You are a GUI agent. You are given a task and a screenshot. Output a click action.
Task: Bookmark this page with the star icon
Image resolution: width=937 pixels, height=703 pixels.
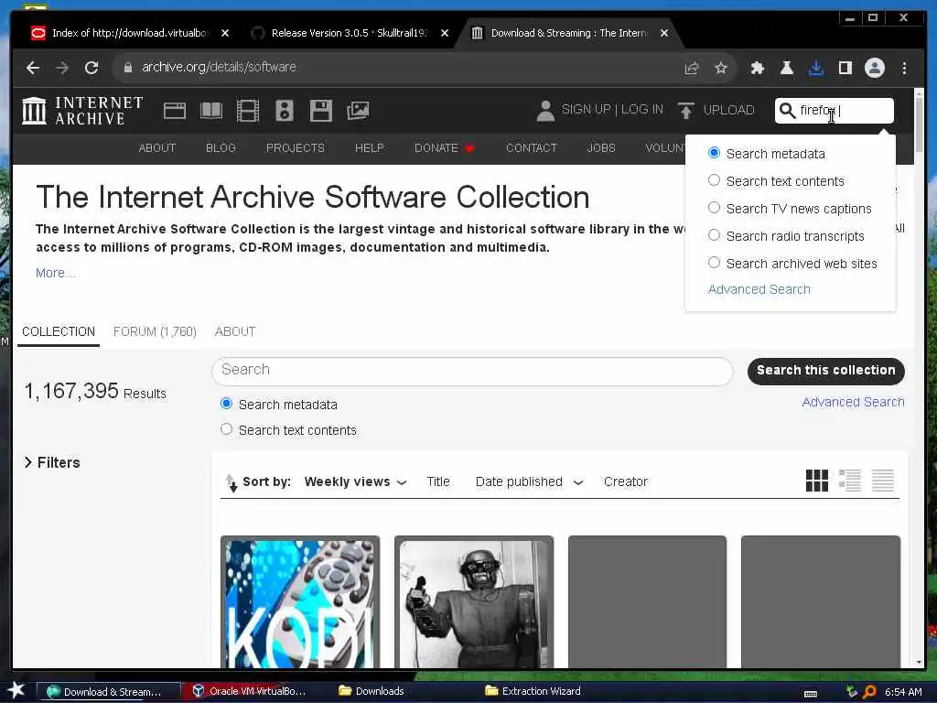(721, 68)
